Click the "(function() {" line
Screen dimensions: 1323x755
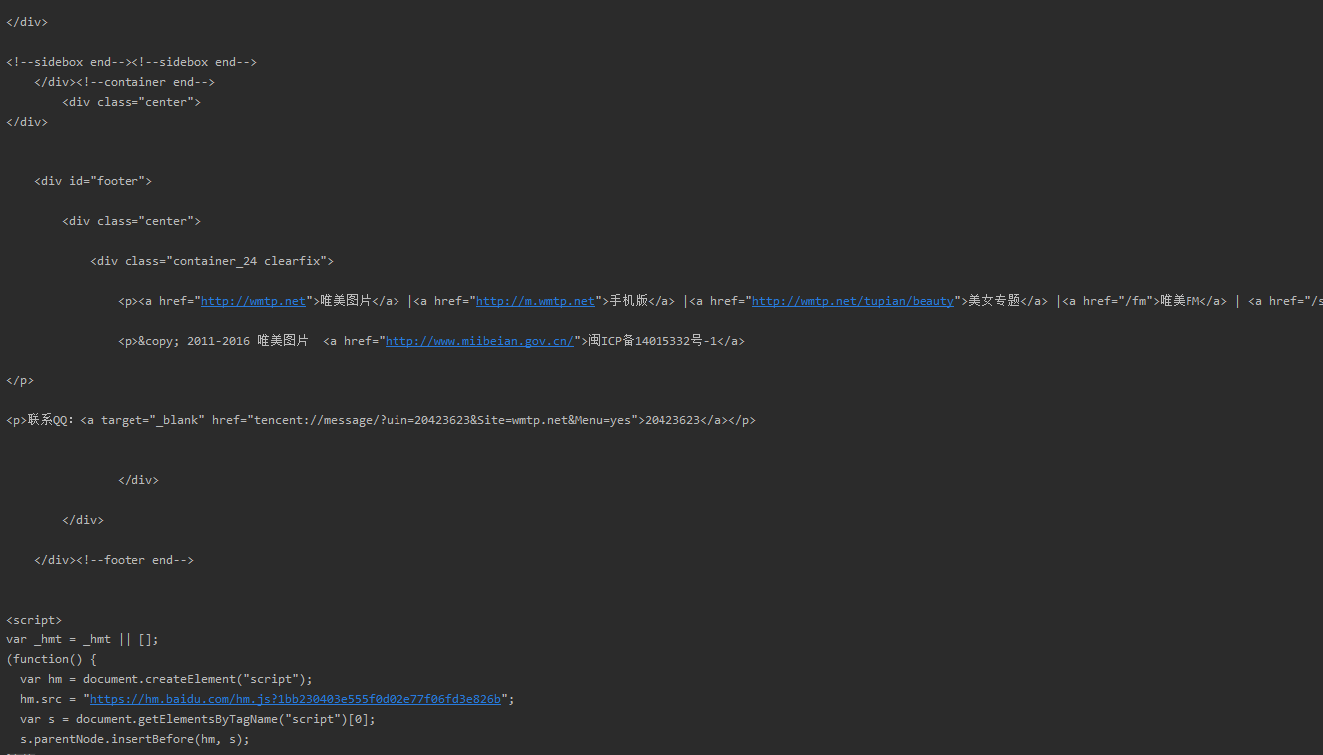51,659
